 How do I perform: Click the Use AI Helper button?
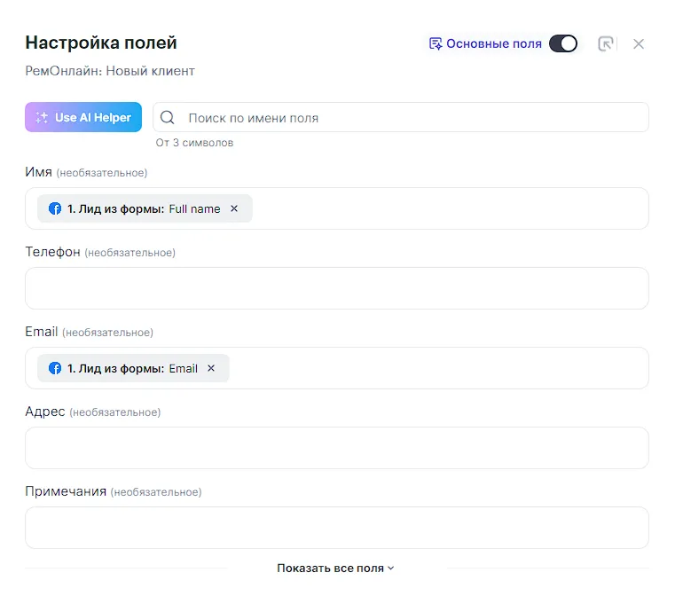83,117
